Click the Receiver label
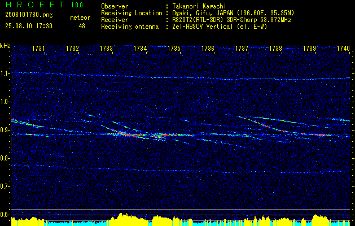 pyautogui.click(x=115, y=20)
